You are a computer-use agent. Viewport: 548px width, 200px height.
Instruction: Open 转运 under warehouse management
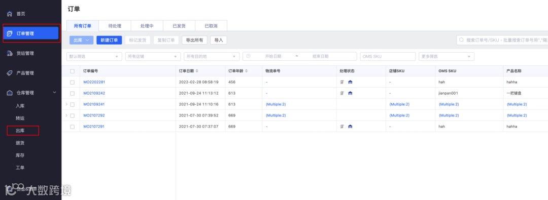20,118
